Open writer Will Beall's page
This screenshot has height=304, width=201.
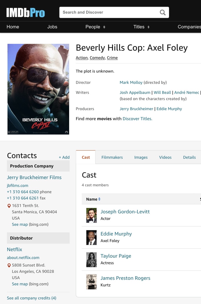point(162,92)
